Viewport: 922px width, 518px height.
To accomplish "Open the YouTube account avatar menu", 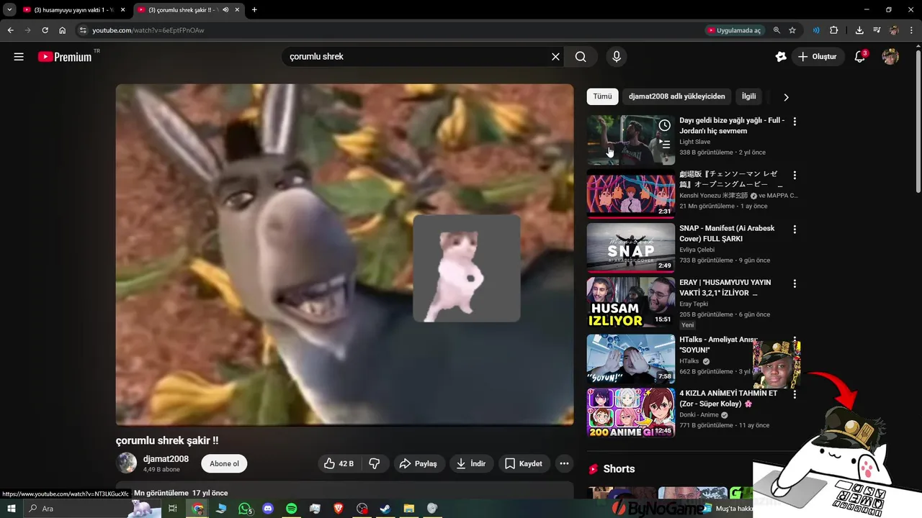I will [890, 57].
